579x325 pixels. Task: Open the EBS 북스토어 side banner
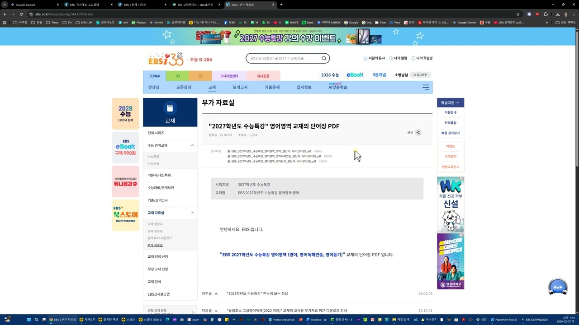click(x=125, y=215)
